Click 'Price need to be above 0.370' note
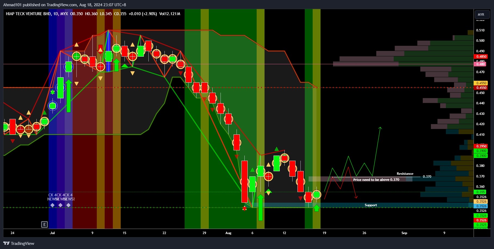 [x=376, y=180]
